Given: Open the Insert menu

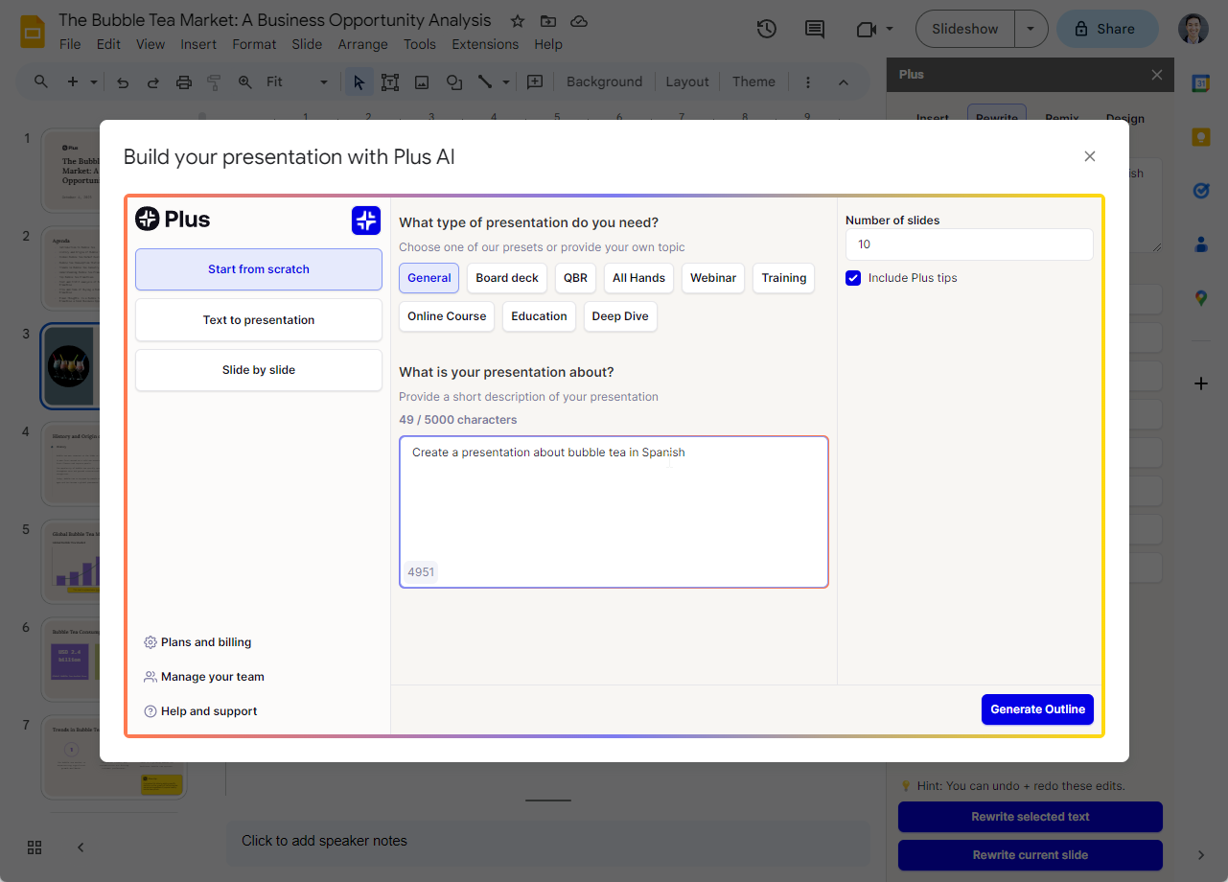Looking at the screenshot, I should (x=198, y=44).
